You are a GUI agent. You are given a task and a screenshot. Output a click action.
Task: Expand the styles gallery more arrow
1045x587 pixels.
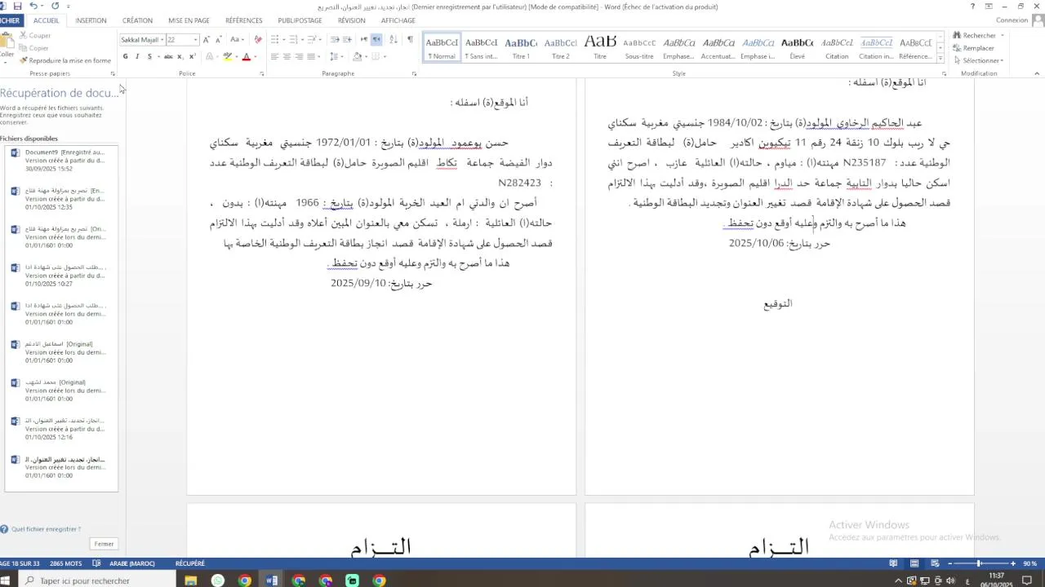tap(940, 60)
